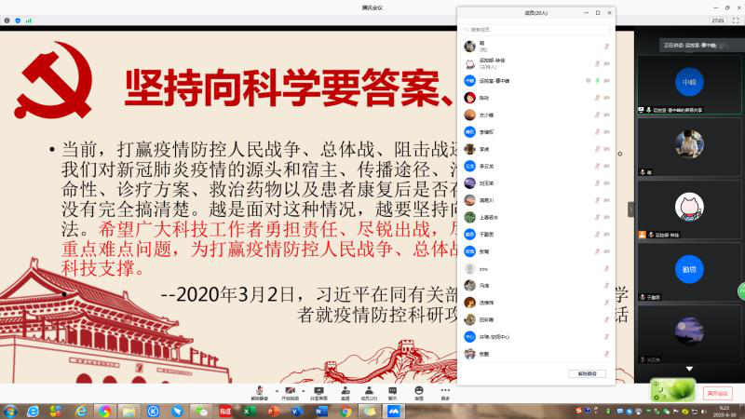Click the 邀请 invite icon
Screen dimensions: 745x419
pos(345,390)
